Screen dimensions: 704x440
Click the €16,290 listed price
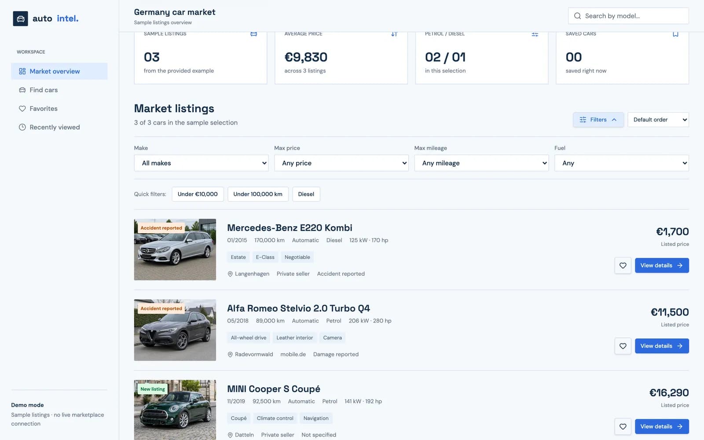coord(669,392)
